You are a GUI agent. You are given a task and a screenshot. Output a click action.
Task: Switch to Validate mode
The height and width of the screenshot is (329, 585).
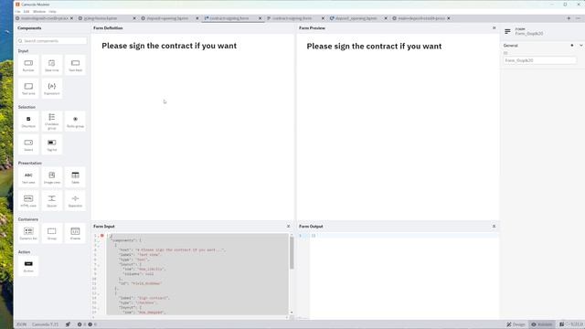[542, 324]
